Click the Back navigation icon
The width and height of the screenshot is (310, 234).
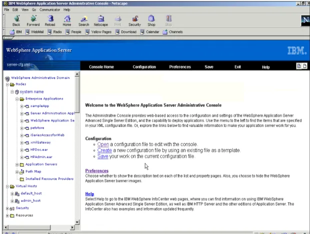16,18
